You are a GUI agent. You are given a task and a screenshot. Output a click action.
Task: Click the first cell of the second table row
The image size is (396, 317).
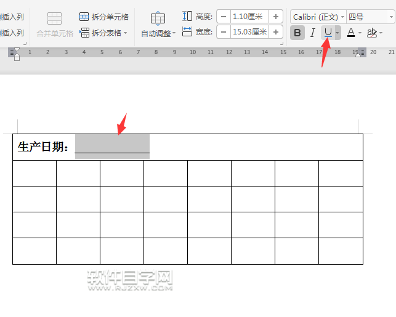[x=34, y=173]
